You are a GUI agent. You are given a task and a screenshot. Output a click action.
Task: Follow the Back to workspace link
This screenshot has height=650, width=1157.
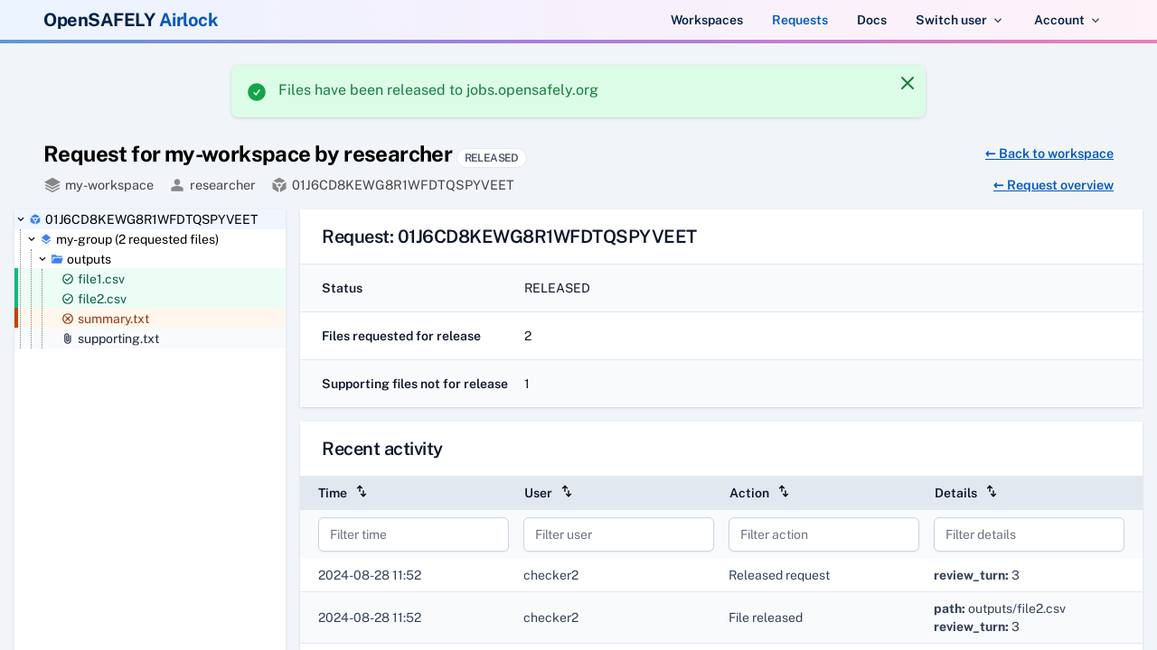1049,153
